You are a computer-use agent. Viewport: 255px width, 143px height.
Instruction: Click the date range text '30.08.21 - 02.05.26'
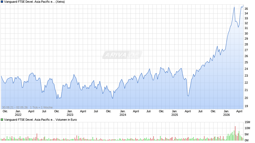pos(15,107)
